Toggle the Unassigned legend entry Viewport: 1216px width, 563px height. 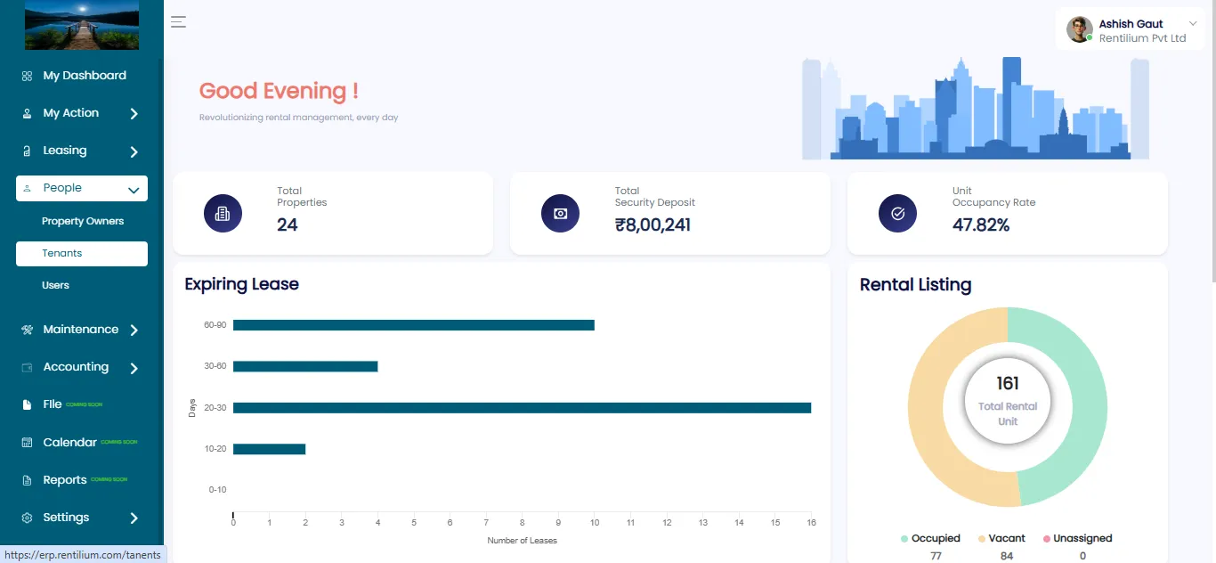pyautogui.click(x=1076, y=538)
